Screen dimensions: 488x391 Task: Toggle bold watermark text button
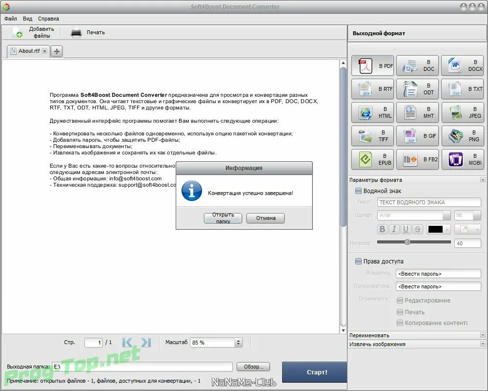click(382, 229)
